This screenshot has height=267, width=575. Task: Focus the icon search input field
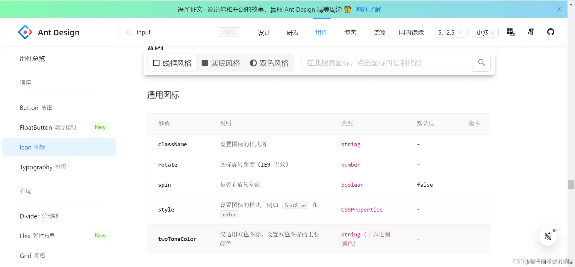tap(387, 63)
